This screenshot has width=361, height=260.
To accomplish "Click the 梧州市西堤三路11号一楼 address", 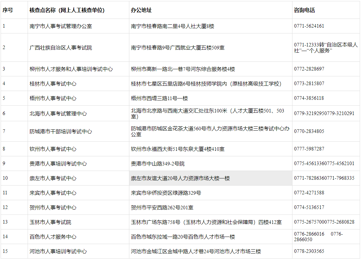I will point(157,98).
